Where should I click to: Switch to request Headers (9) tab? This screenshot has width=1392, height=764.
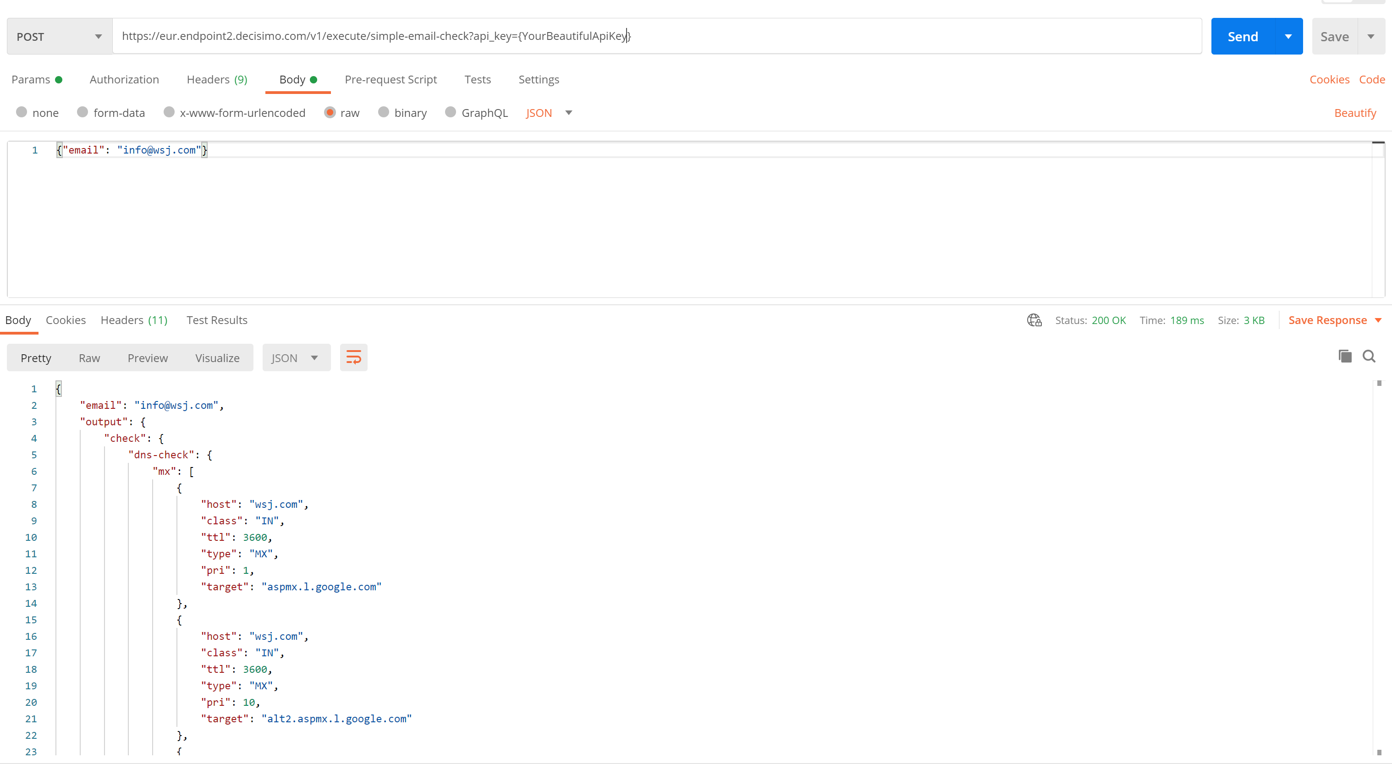tap(217, 79)
